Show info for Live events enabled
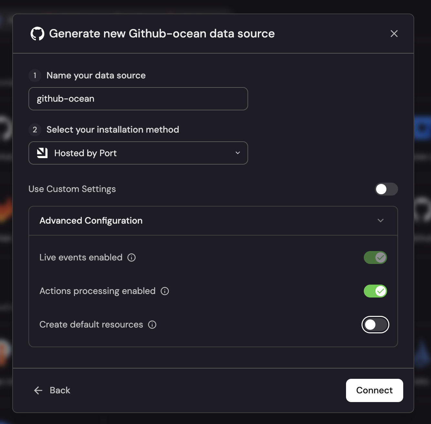This screenshot has width=431, height=424. [x=131, y=257]
